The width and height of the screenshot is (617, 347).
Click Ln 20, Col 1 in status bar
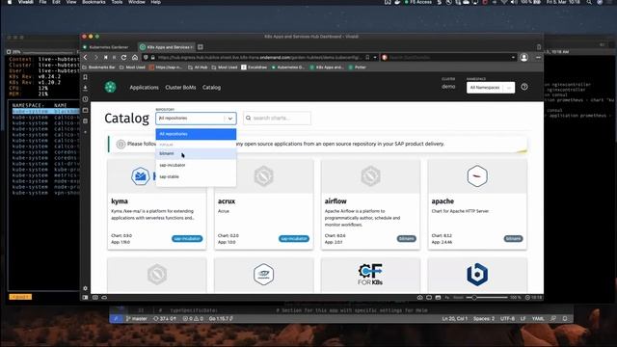tap(455, 319)
